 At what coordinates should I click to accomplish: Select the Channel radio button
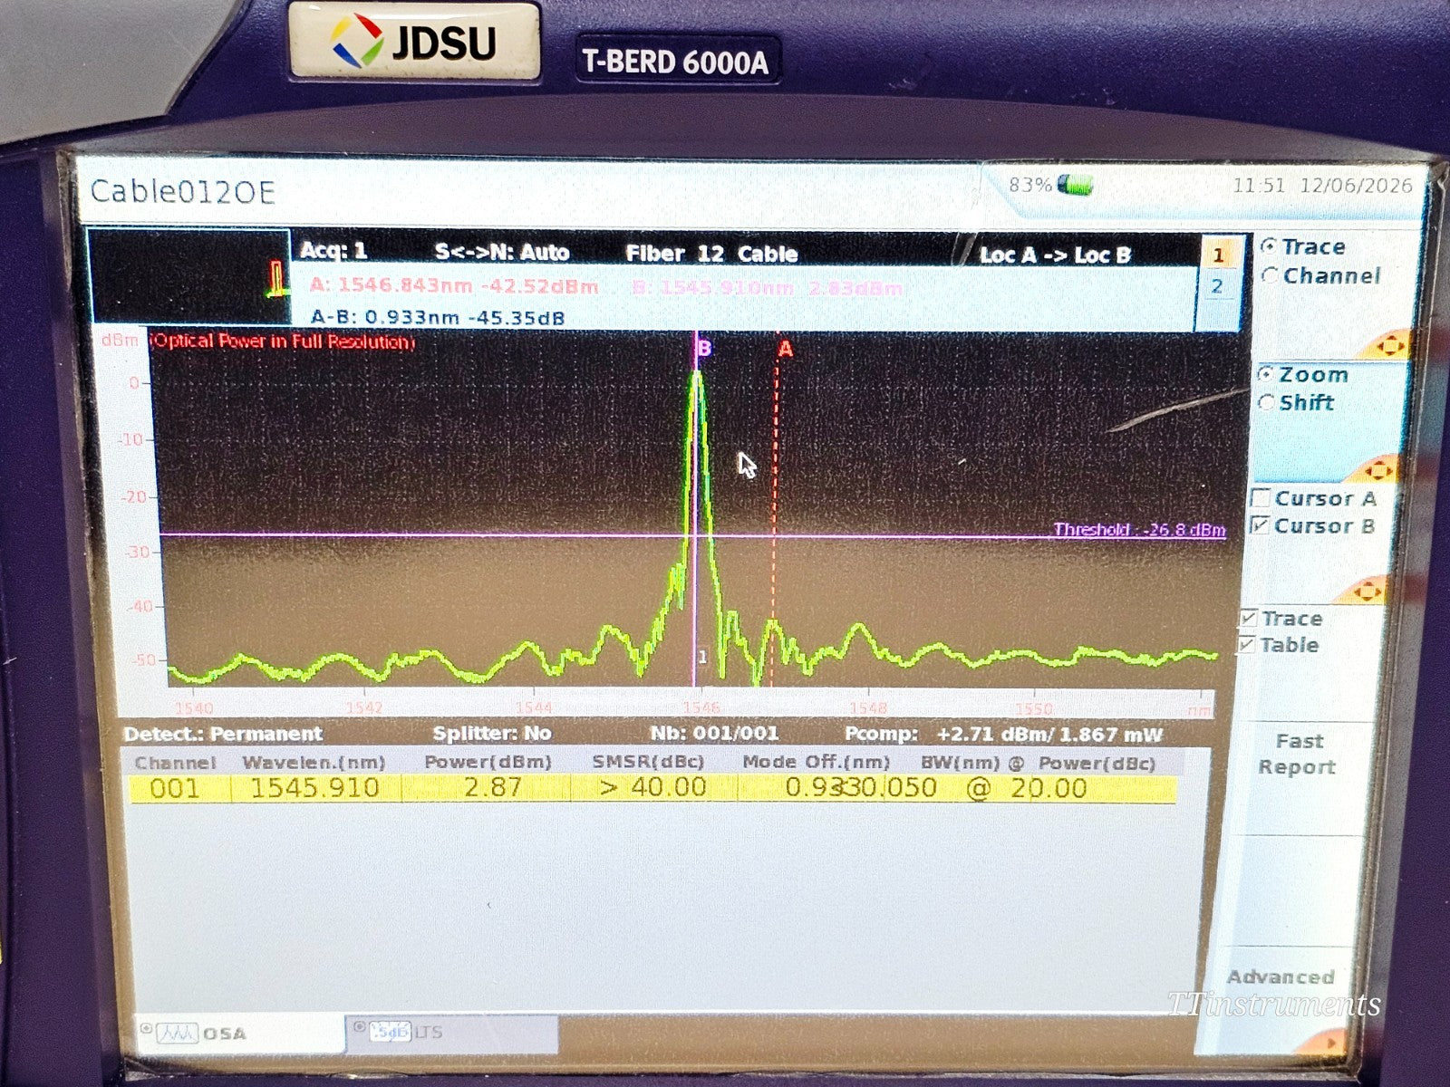tap(1271, 275)
